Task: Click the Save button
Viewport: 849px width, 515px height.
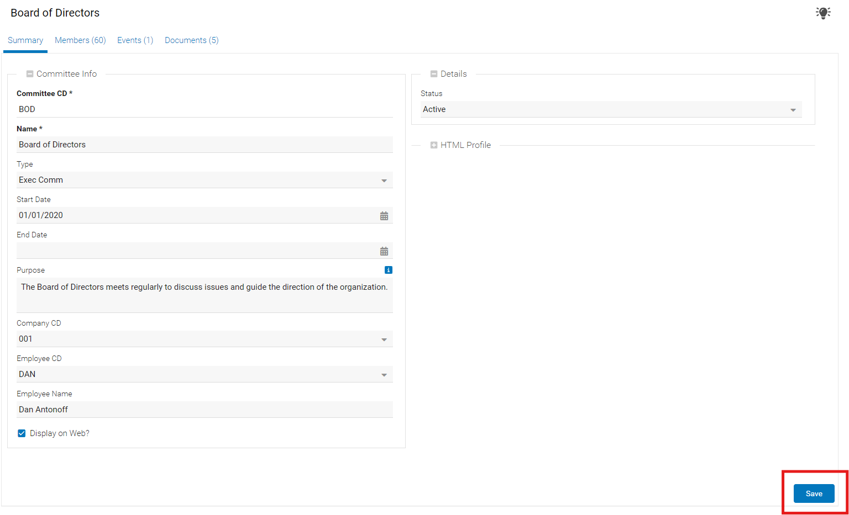Action: (x=814, y=493)
